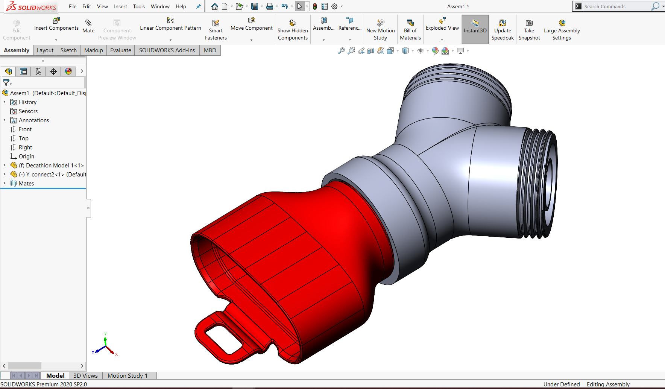Viewport: 665px width, 389px height.
Task: Insert a Bill of Materials
Action: point(410,30)
